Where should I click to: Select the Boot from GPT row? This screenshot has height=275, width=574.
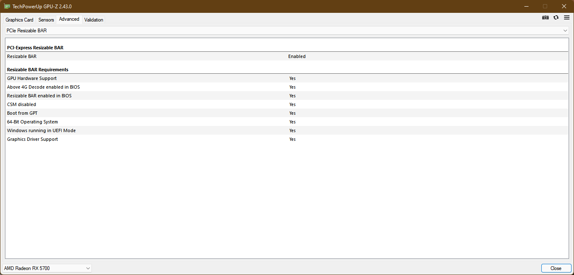287,113
